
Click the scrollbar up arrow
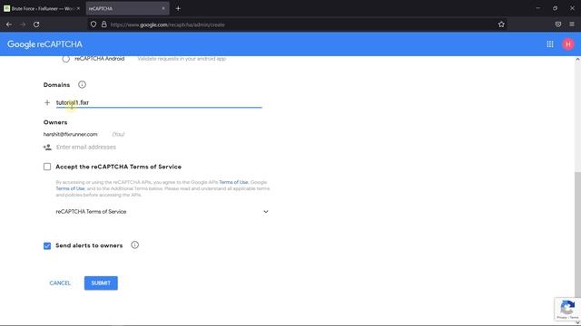577,59
